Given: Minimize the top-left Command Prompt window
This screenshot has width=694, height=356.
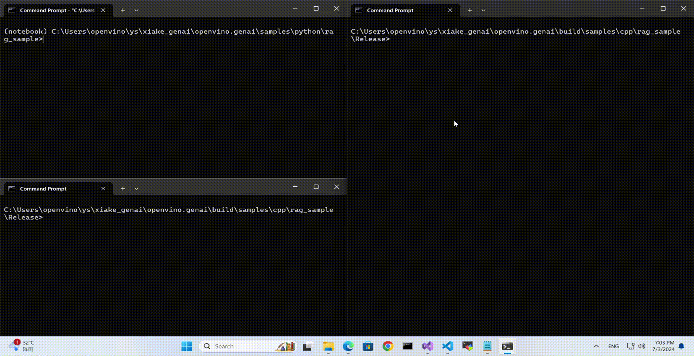Looking at the screenshot, I should coord(295,8).
